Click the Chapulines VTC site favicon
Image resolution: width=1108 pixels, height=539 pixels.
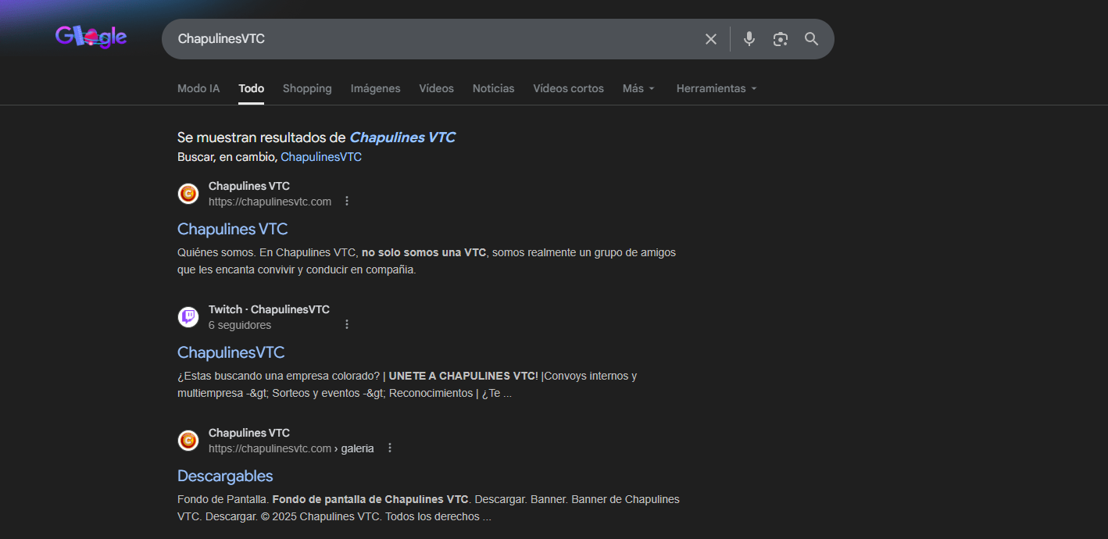pyautogui.click(x=188, y=193)
